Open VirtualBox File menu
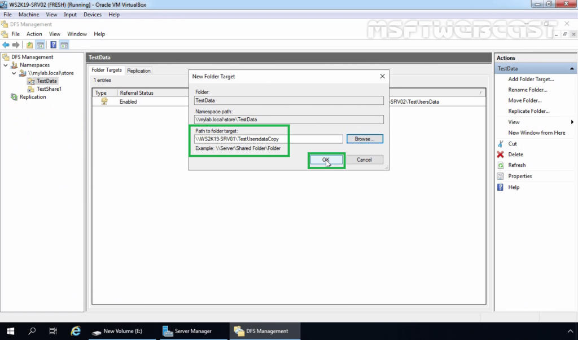 [x=7, y=14]
